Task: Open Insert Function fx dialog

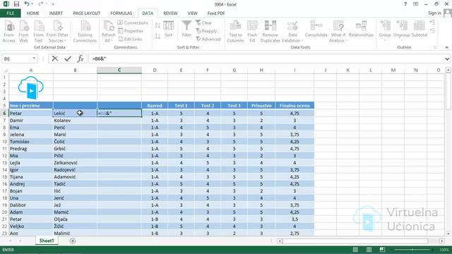Action: pos(81,59)
